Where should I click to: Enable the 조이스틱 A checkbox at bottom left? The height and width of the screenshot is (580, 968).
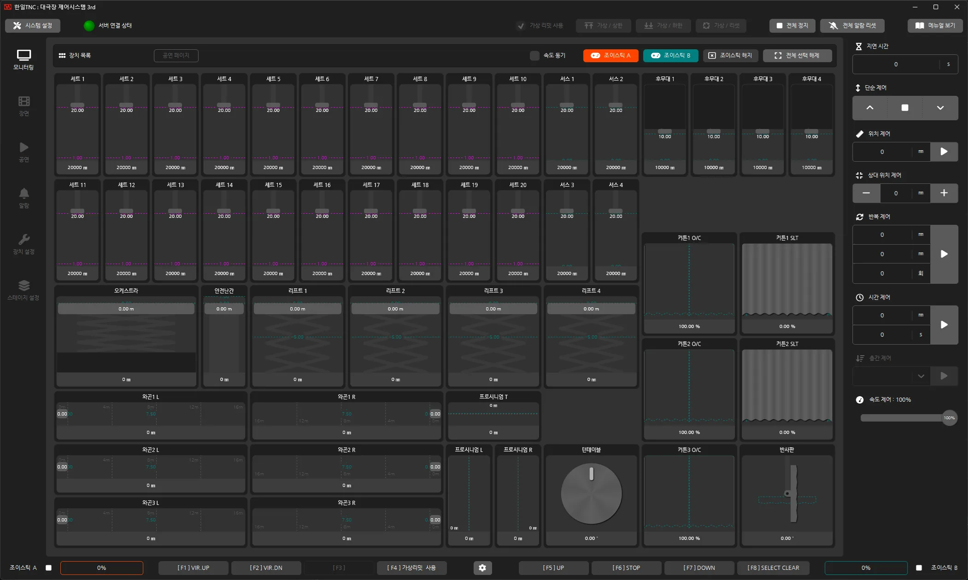tap(48, 568)
